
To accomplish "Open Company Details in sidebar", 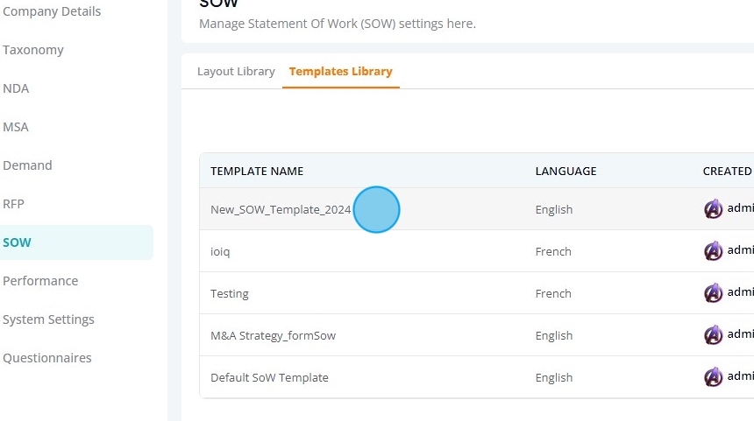I will click(52, 11).
